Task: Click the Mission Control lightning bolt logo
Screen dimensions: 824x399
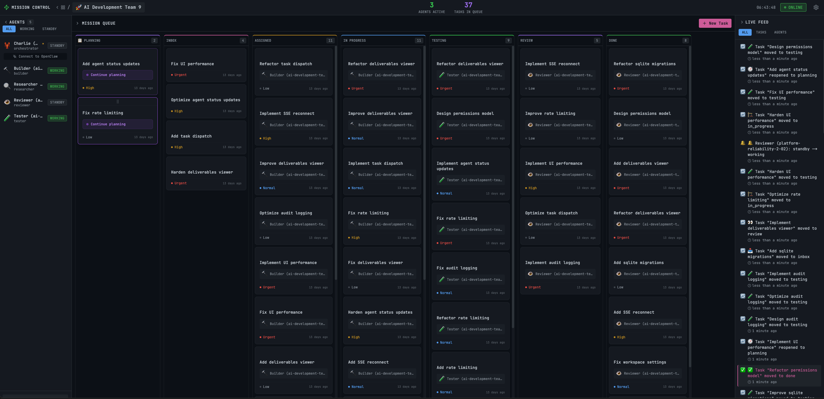Action: click(7, 7)
